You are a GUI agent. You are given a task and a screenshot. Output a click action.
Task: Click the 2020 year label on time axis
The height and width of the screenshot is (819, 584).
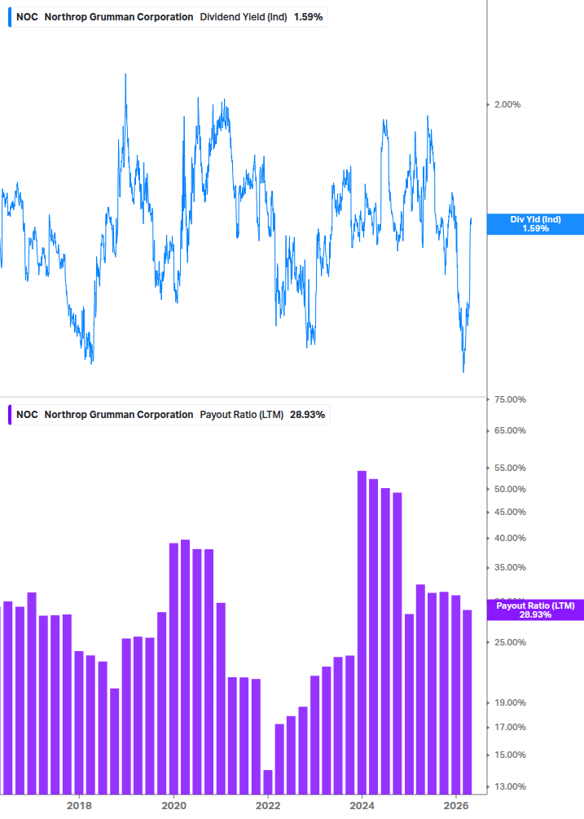[173, 806]
